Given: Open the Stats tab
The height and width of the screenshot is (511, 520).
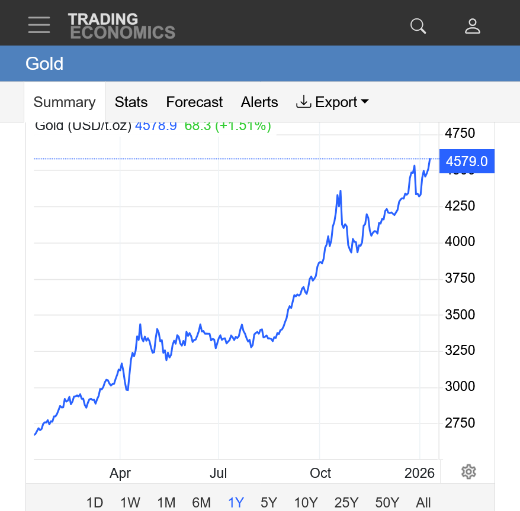Looking at the screenshot, I should [131, 102].
